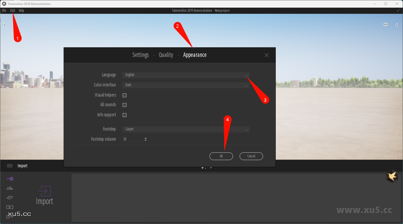Open the hamburger menu beside Import label
403x224 pixels.
point(9,165)
